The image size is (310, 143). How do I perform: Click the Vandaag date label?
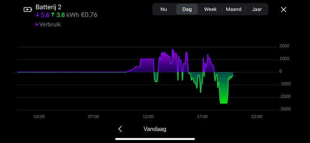155,129
